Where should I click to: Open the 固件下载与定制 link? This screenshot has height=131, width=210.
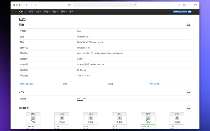coord(27,84)
